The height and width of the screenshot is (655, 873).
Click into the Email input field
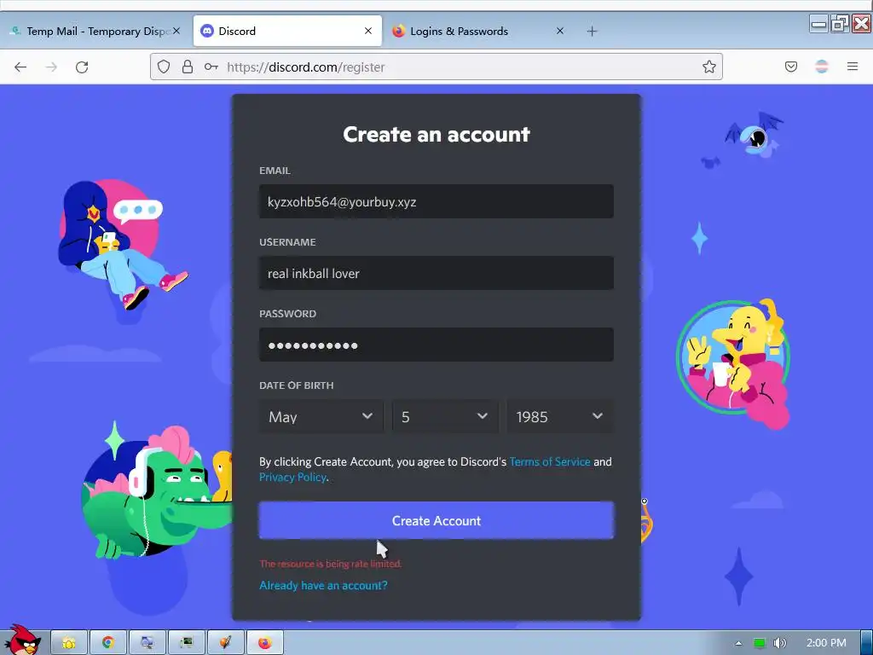coord(436,201)
